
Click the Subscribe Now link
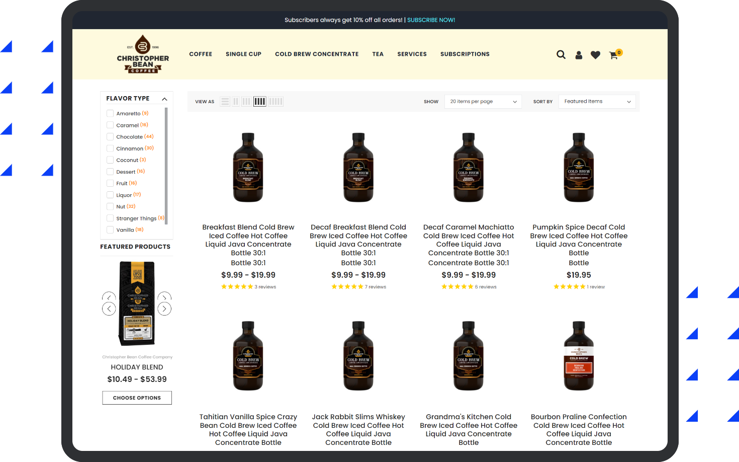coord(431,20)
